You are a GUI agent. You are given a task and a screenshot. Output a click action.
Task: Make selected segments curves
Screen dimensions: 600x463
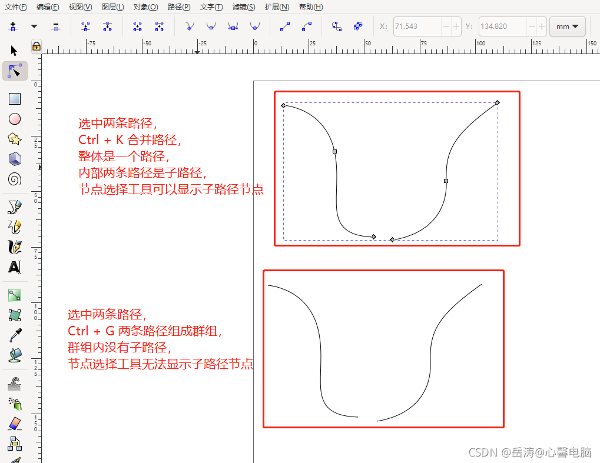307,26
